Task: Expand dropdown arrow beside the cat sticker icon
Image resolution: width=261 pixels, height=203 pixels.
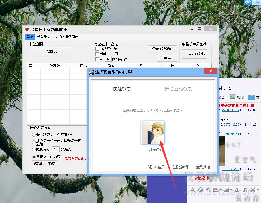Action: (221, 190)
